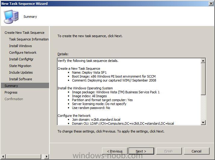This screenshot has width=215, height=160.
Task: Click 'Partition and format target computer: Yes'
Action: point(102,100)
